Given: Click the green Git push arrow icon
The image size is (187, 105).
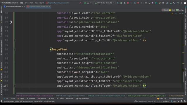Looking at the screenshot, I should [156, 3].
